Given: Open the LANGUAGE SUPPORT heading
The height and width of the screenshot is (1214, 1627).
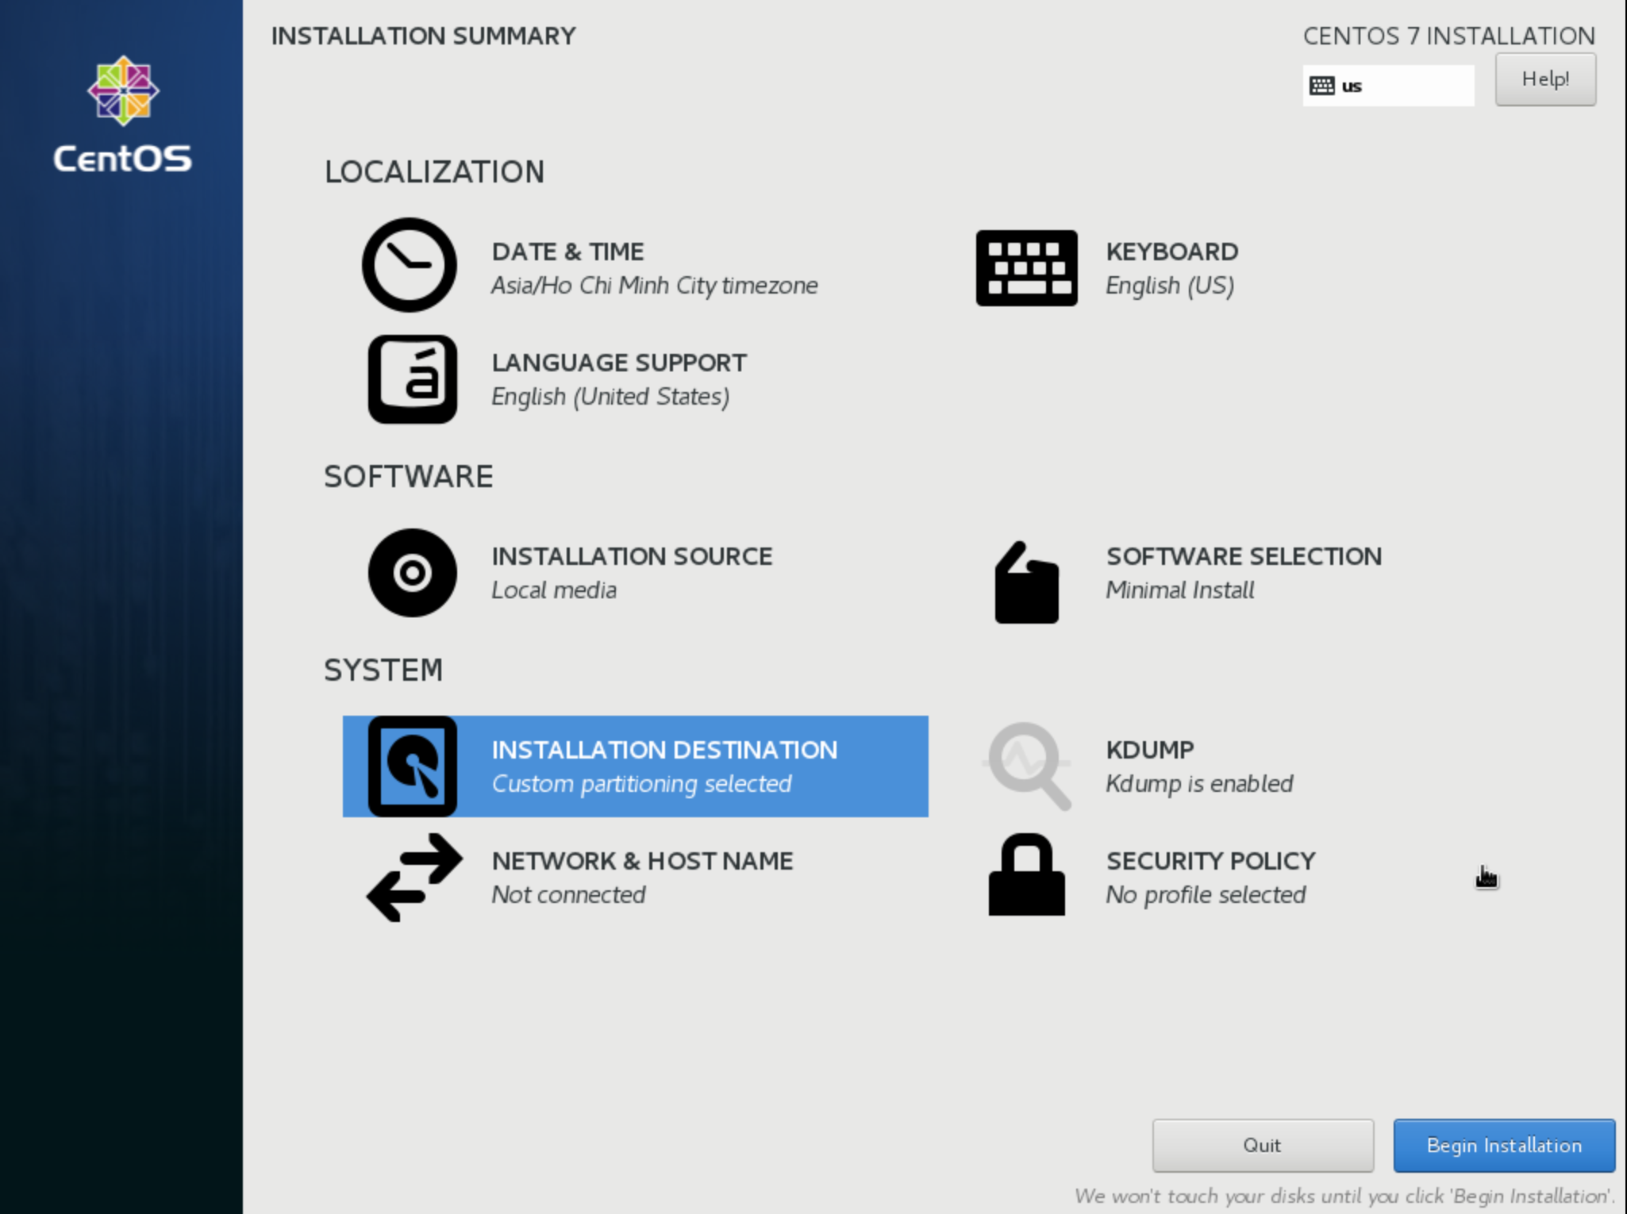Looking at the screenshot, I should coord(619,363).
